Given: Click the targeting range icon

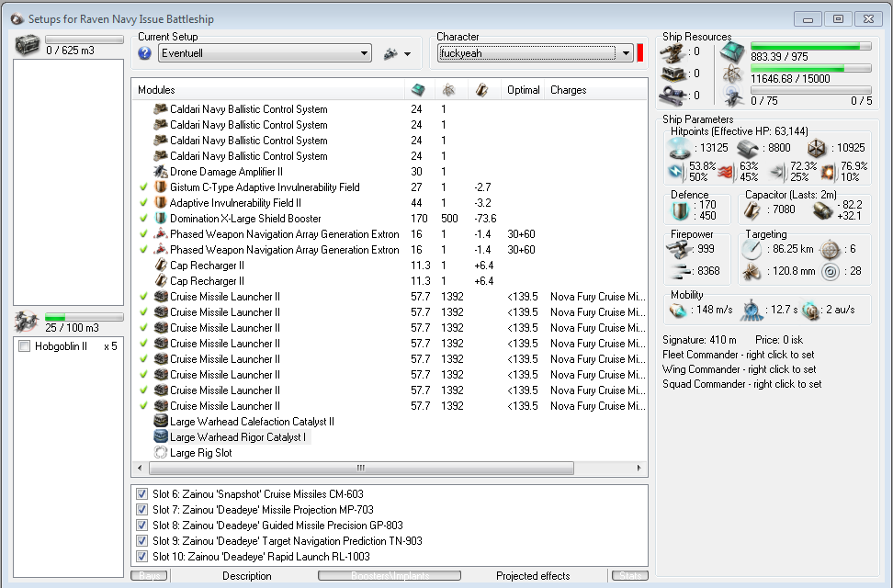Looking at the screenshot, I should [752, 249].
